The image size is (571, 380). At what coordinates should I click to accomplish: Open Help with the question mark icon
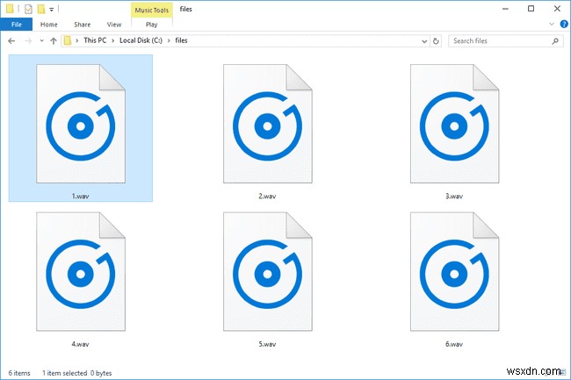(564, 25)
